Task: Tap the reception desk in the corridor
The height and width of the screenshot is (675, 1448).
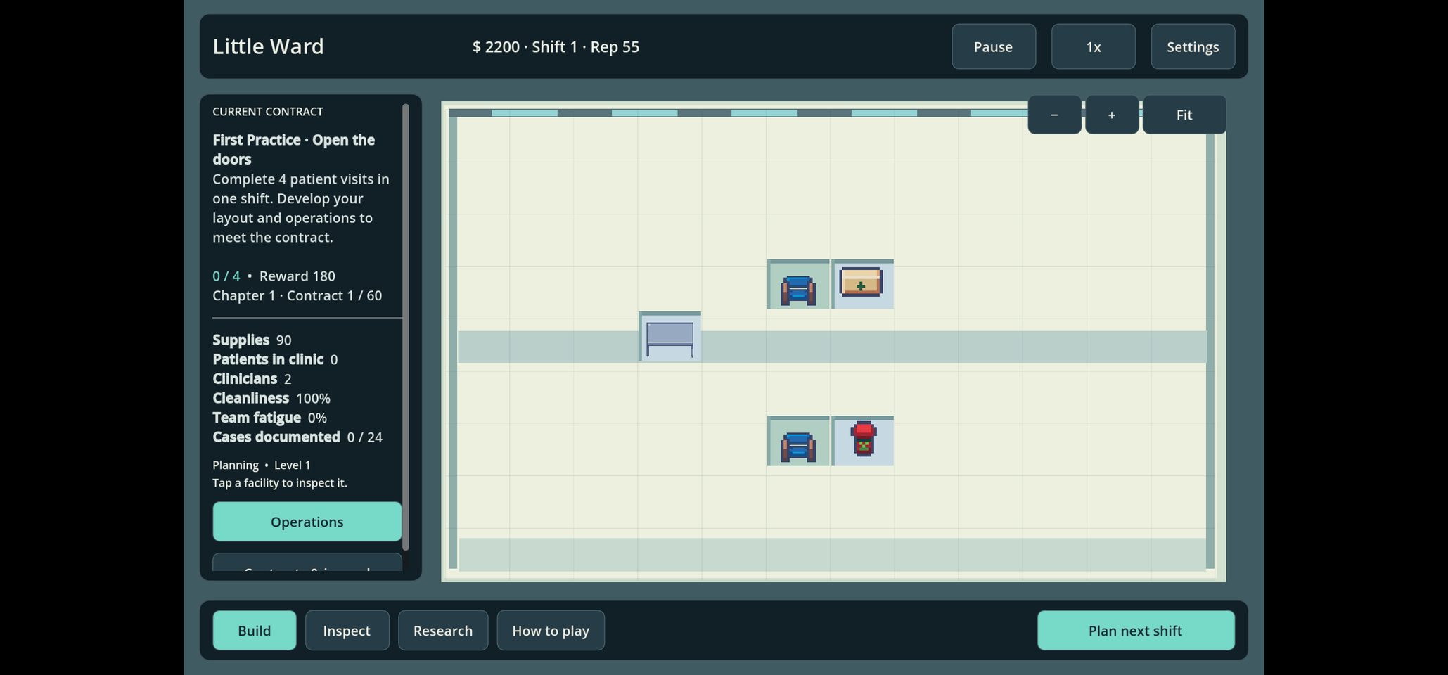Action: point(669,336)
